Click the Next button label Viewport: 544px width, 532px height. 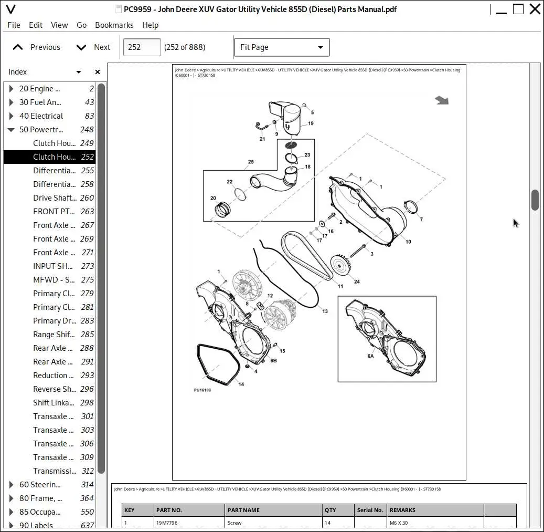102,47
